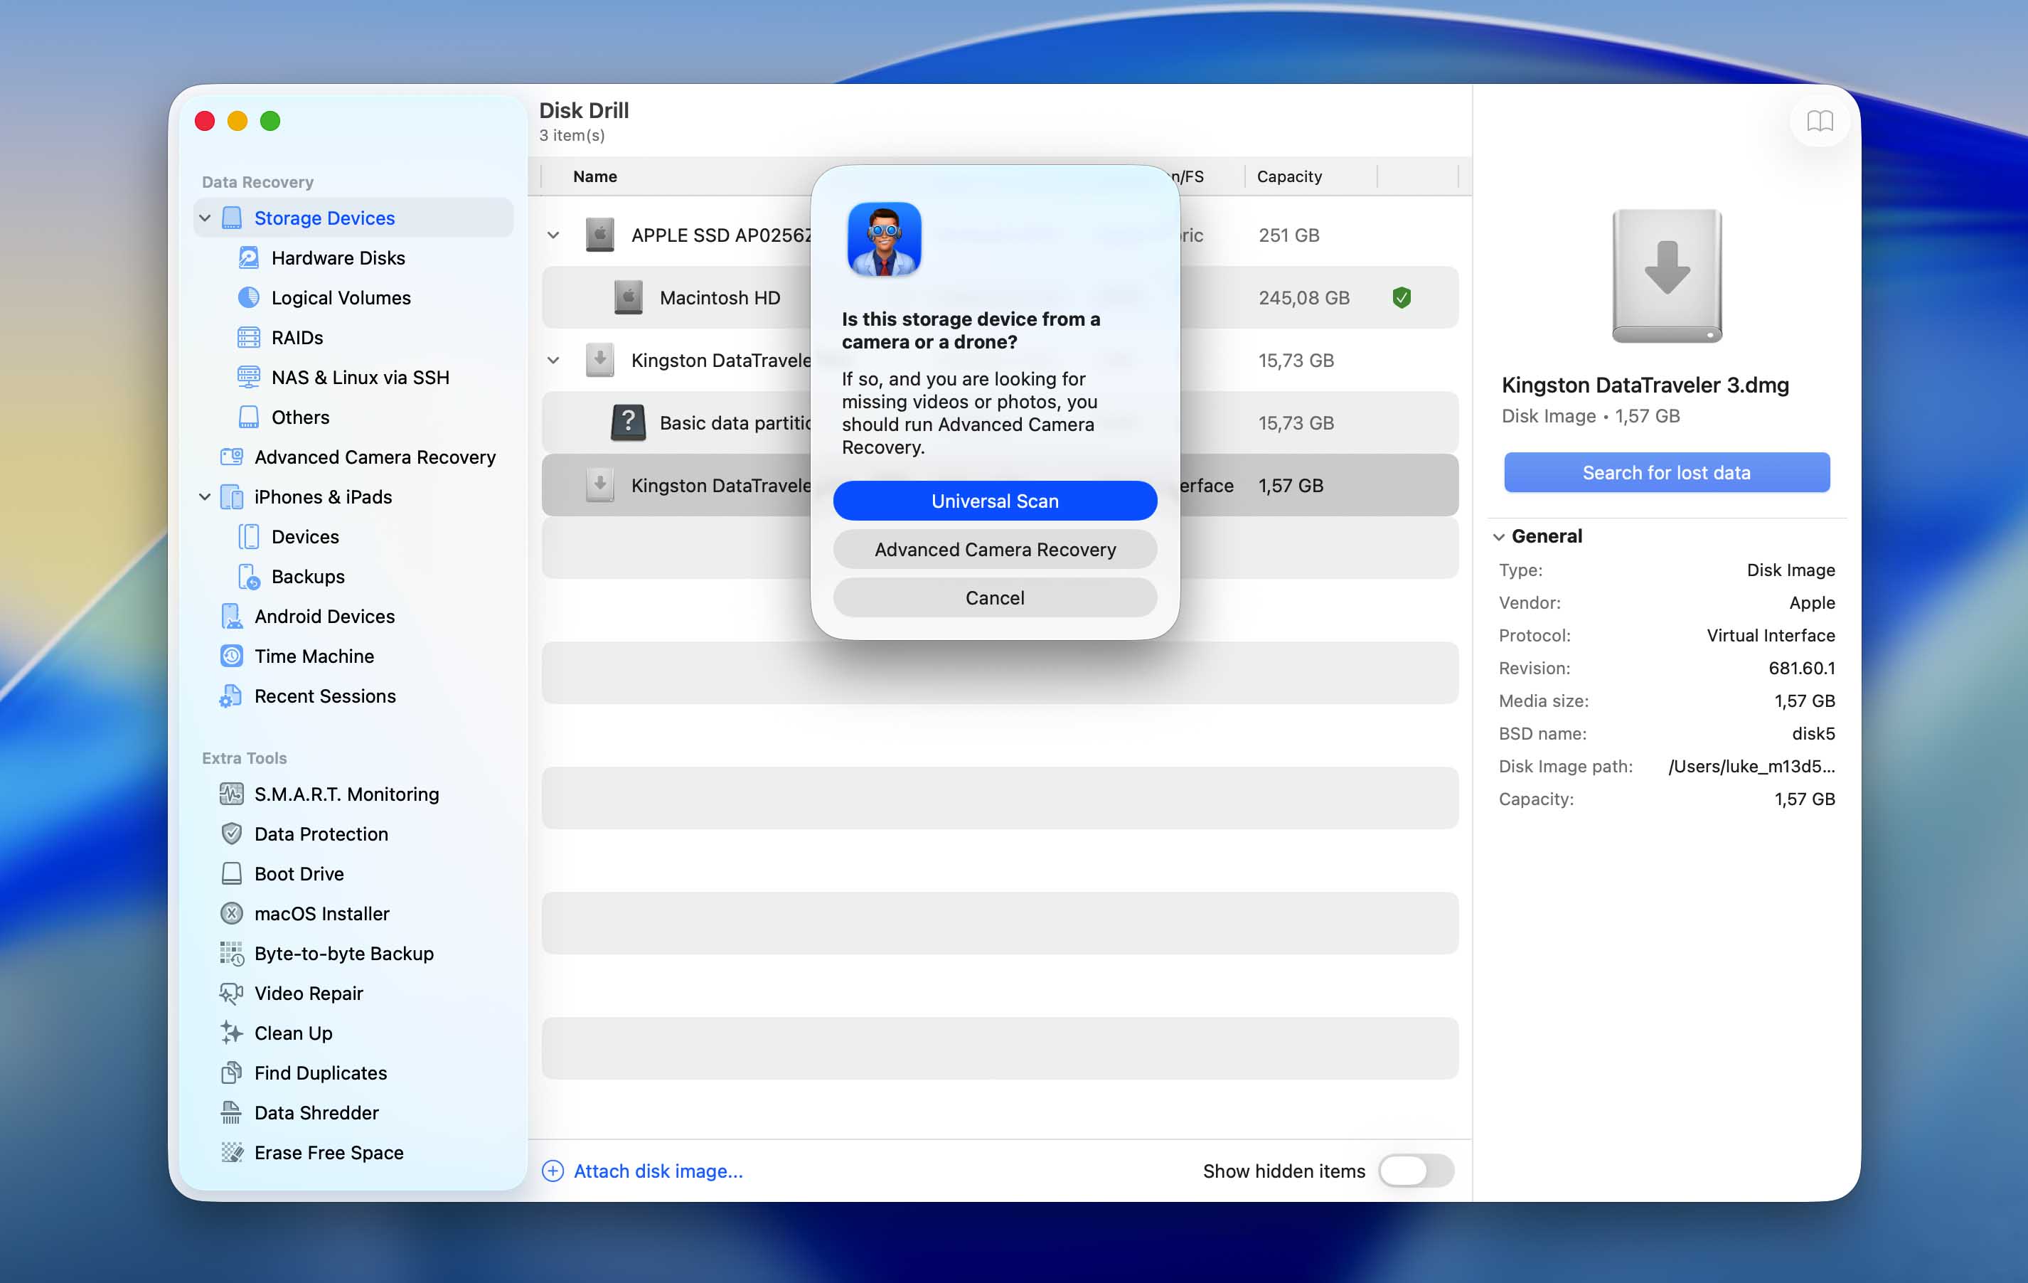This screenshot has width=2028, height=1283.
Task: Click the NAS & Linux via SSH icon
Action: point(248,378)
